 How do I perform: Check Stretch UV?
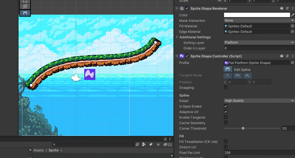point(226,147)
